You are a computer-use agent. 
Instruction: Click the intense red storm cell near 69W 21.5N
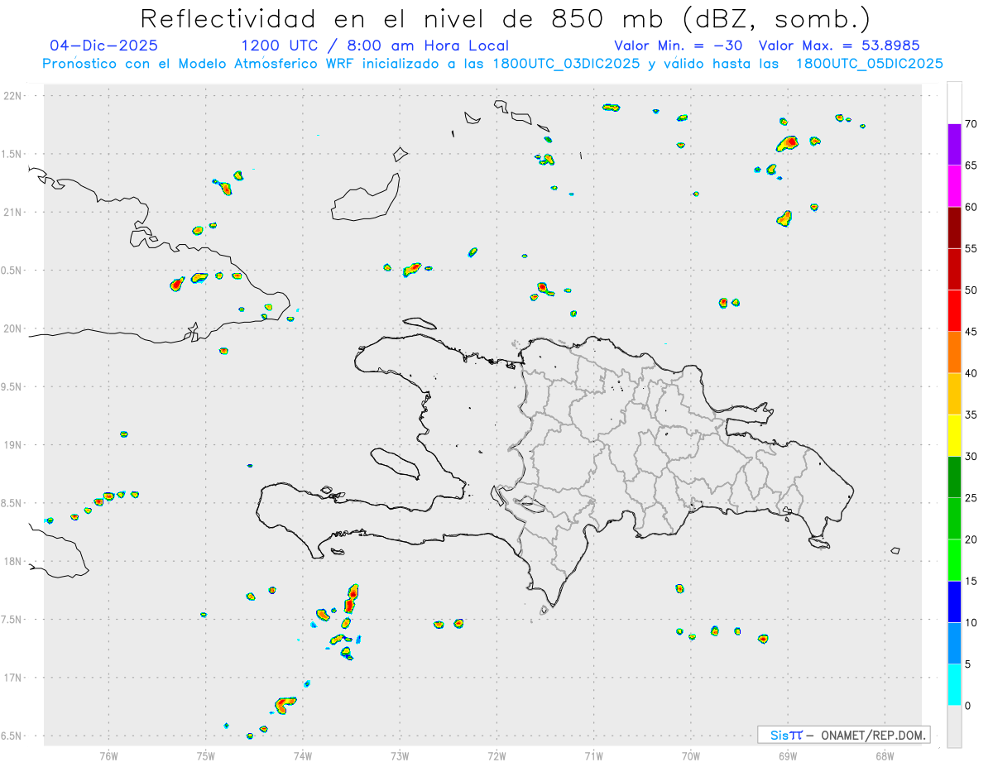coord(788,144)
